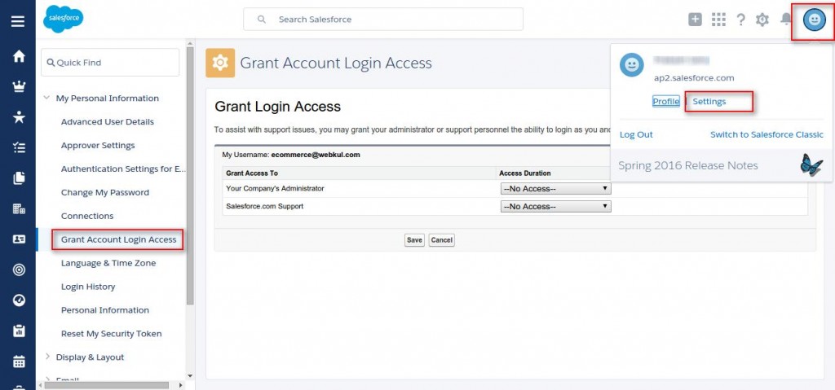Click 'Salesforce.com Support' row label

[x=265, y=206]
